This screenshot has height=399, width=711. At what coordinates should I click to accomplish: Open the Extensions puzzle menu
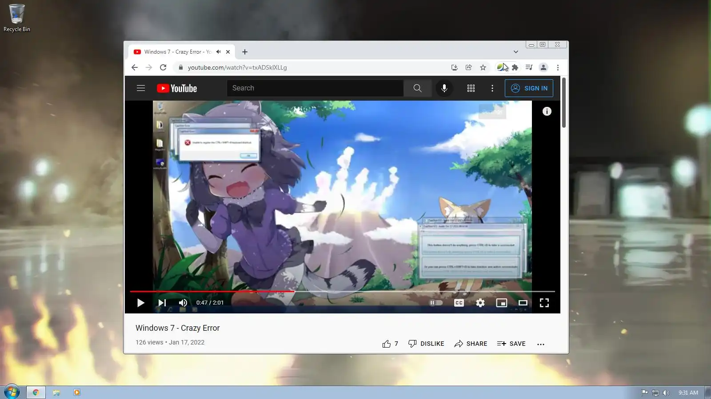coord(515,67)
